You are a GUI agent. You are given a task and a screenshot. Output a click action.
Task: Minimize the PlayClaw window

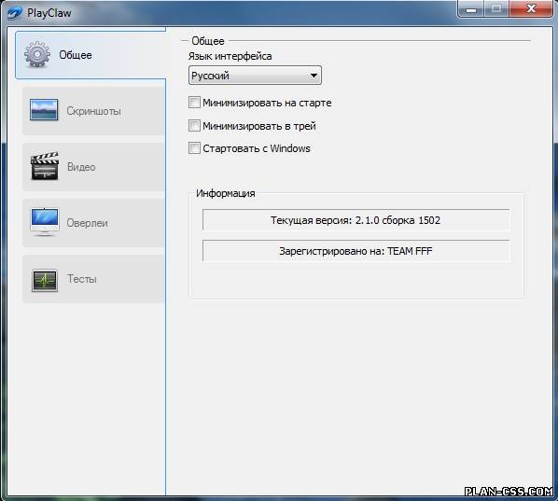coord(471,8)
